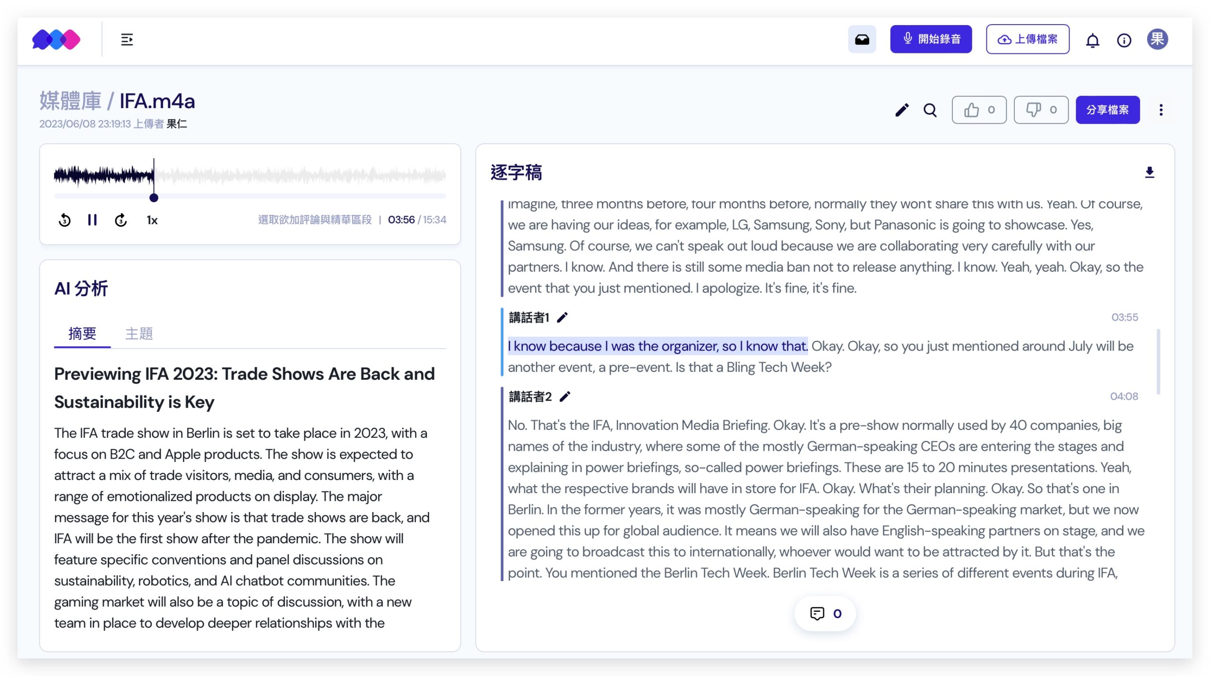Click uploader name 果仁
The width and height of the screenshot is (1210, 676).
[x=177, y=124]
